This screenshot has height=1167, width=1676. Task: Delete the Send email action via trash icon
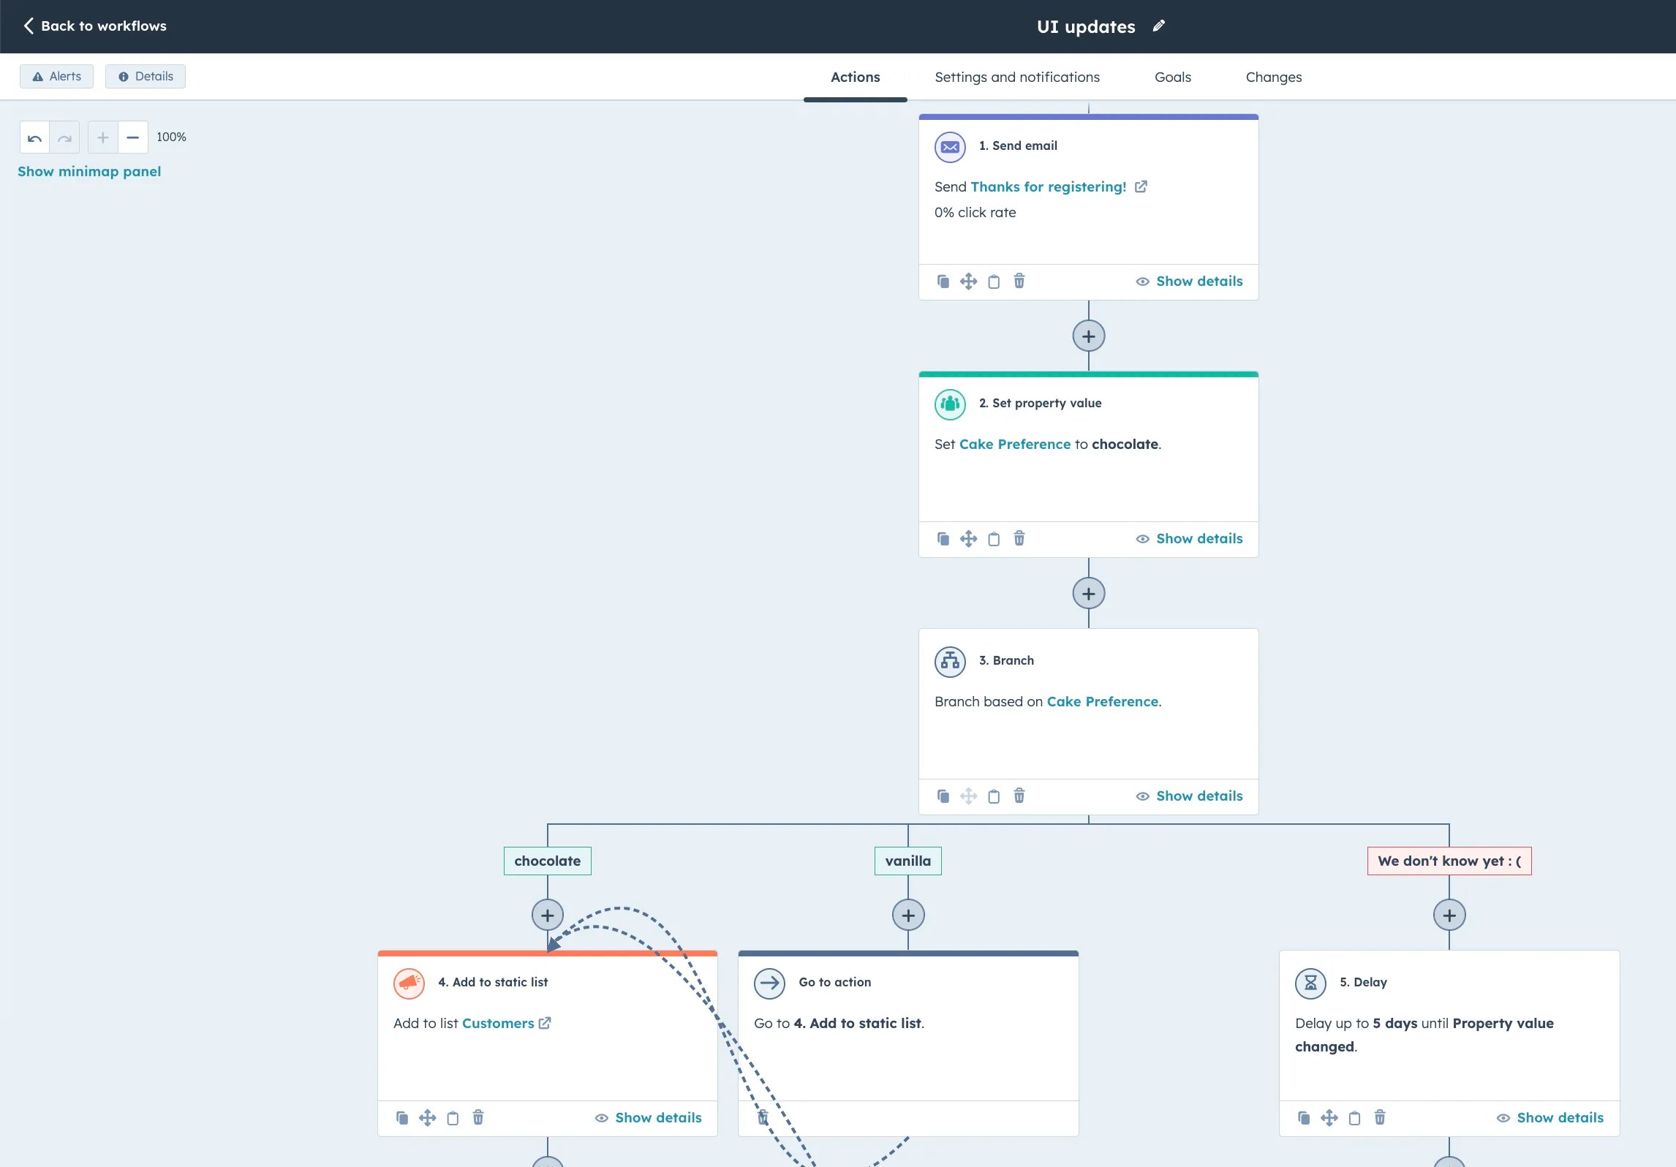1019,281
